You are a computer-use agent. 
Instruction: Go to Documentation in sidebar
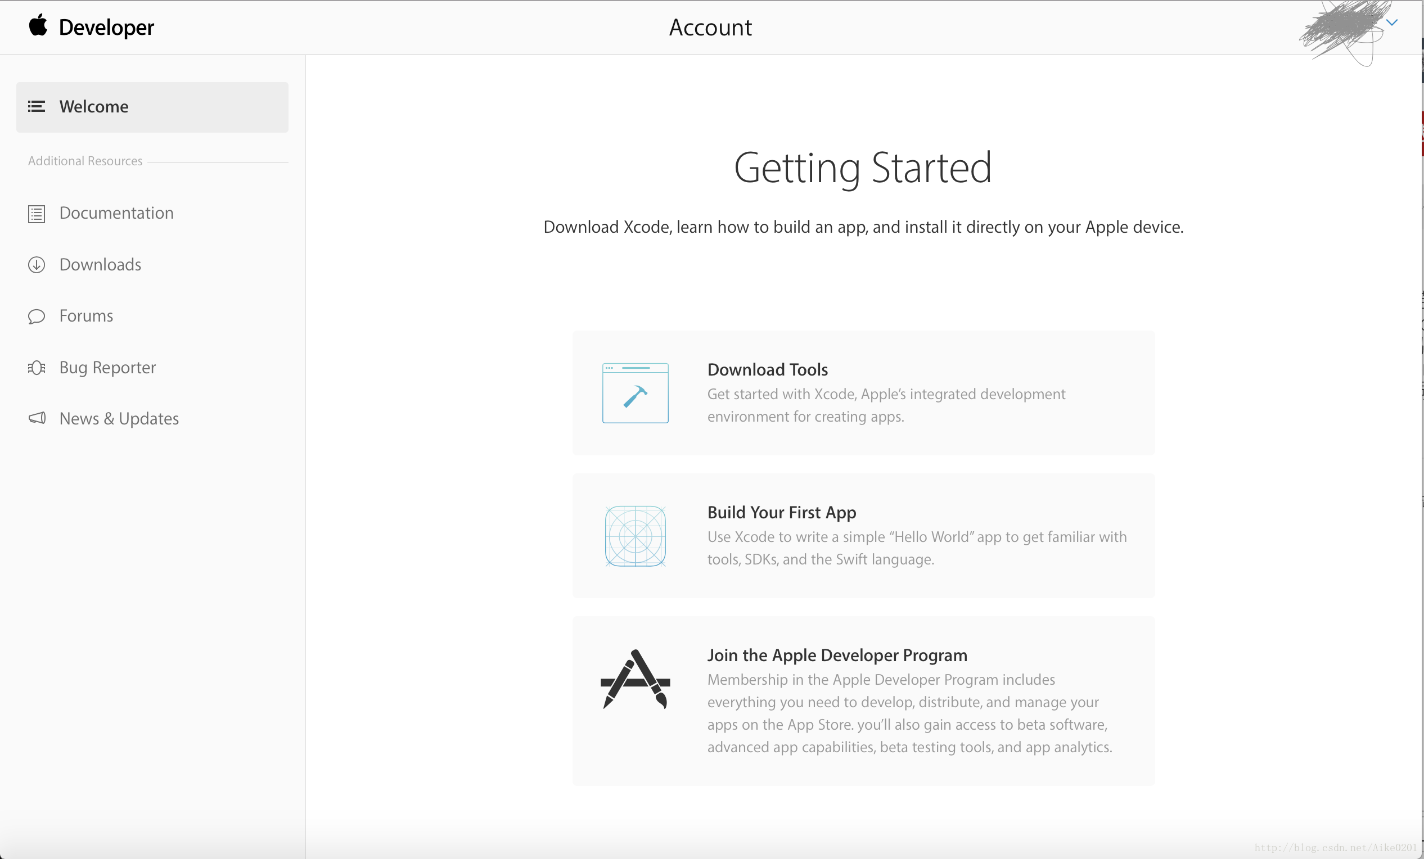tap(116, 213)
